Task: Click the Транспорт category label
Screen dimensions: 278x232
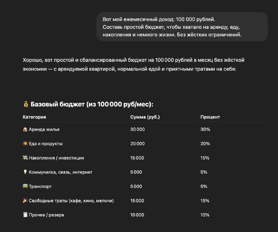Action: 40,186
